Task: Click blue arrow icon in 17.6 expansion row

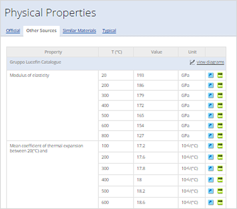Action: [211, 157]
